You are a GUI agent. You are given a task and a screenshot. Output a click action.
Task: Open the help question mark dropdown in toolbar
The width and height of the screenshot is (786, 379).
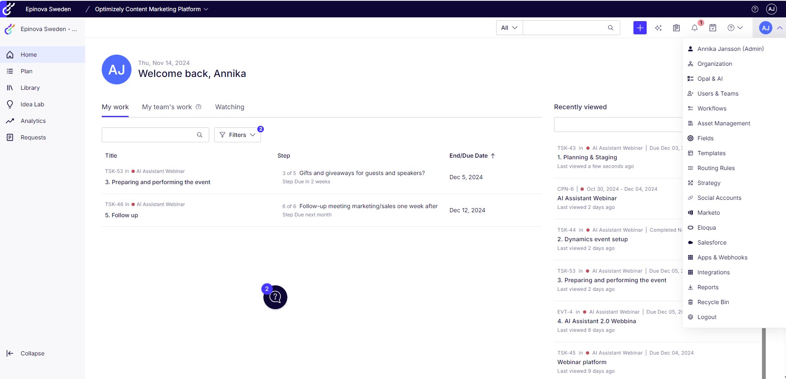[735, 28]
